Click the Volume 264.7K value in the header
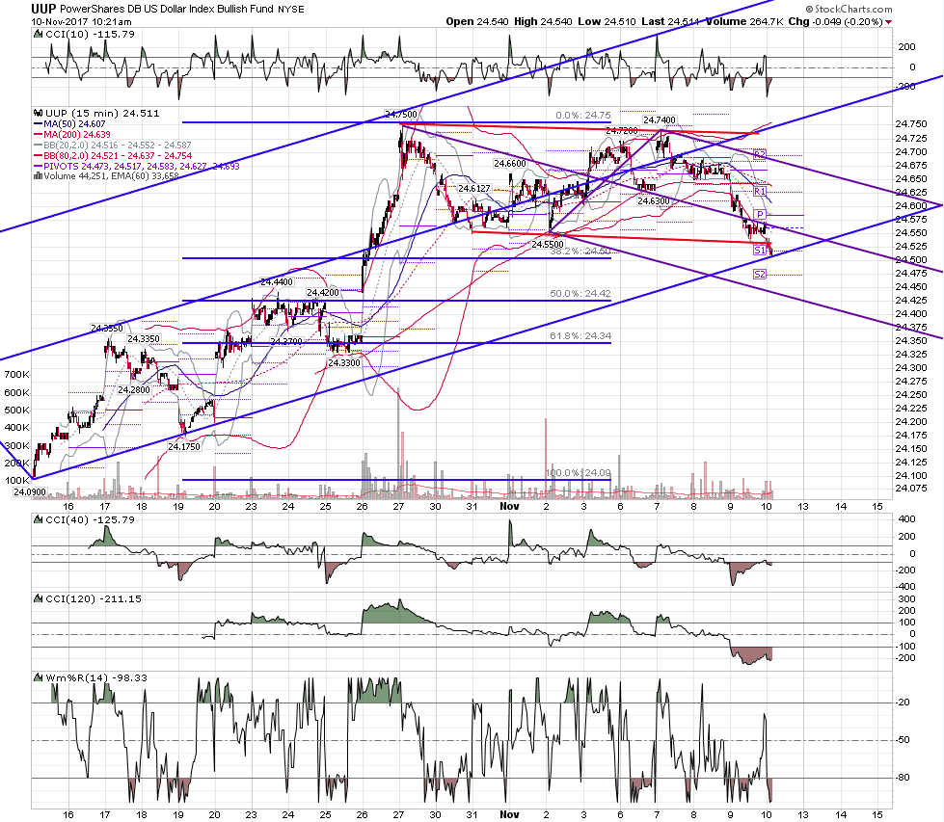Image resolution: width=944 pixels, height=822 pixels. [744, 21]
